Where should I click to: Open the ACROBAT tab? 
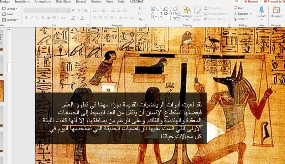(x=136, y=2)
